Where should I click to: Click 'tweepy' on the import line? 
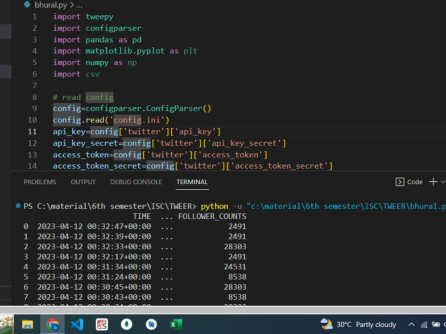pos(99,17)
